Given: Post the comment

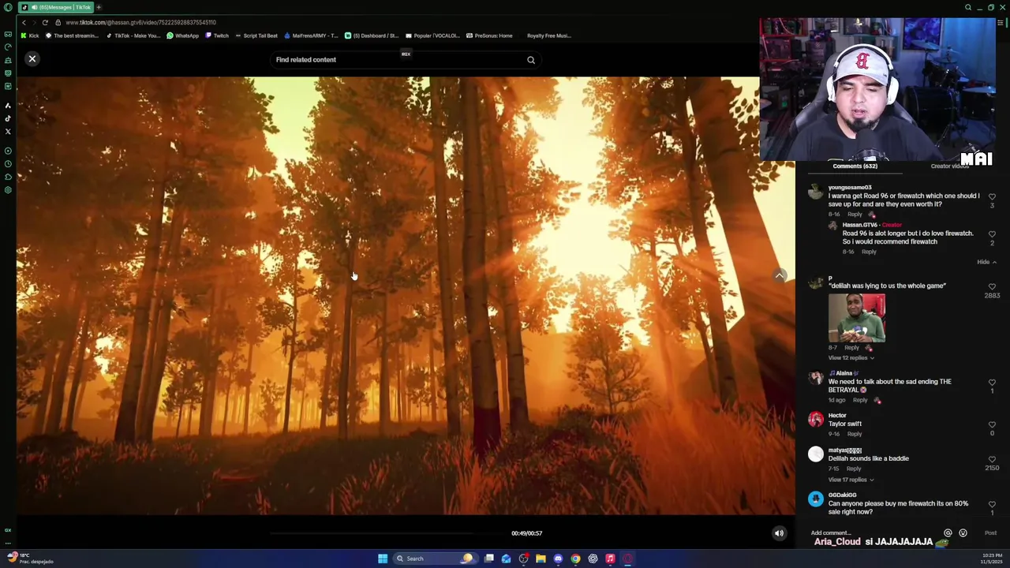Looking at the screenshot, I should coord(990,533).
